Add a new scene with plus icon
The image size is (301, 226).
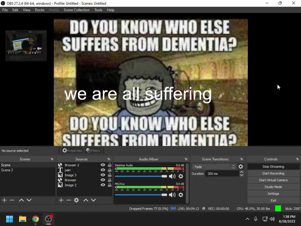click(4, 200)
